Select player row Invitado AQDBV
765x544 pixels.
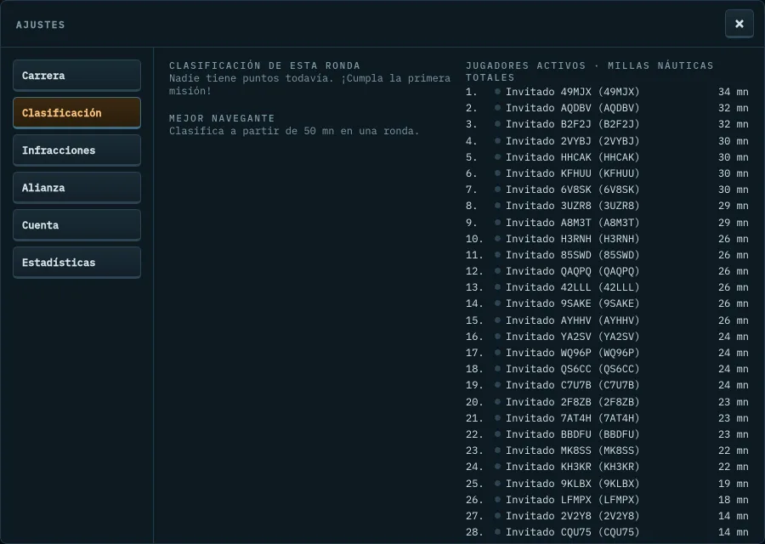pyautogui.click(x=607, y=108)
